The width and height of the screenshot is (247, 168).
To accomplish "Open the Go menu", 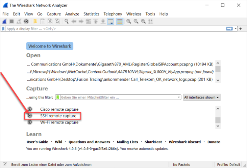I will 40,14.
